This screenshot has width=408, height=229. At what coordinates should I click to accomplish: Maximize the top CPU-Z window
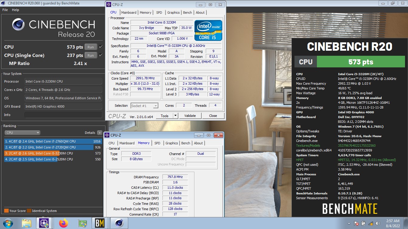(210, 5)
